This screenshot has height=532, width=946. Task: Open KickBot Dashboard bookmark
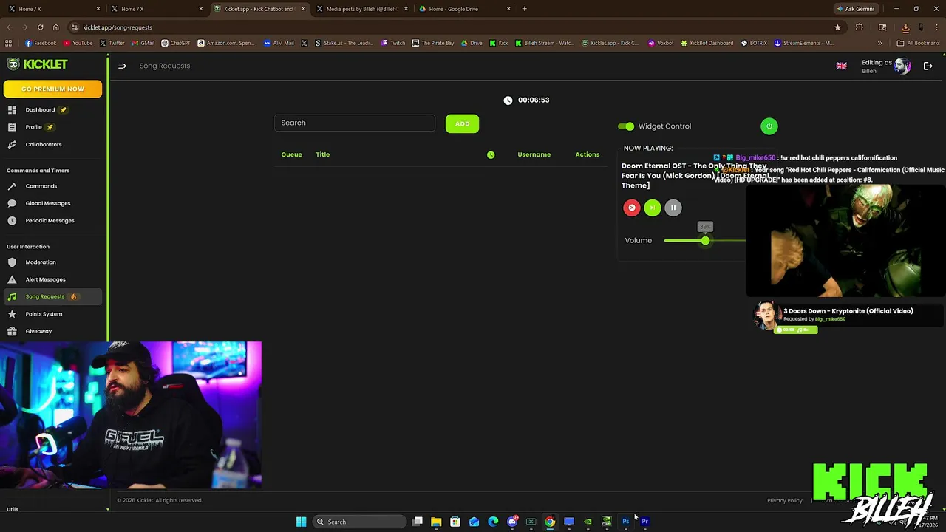[707, 43]
